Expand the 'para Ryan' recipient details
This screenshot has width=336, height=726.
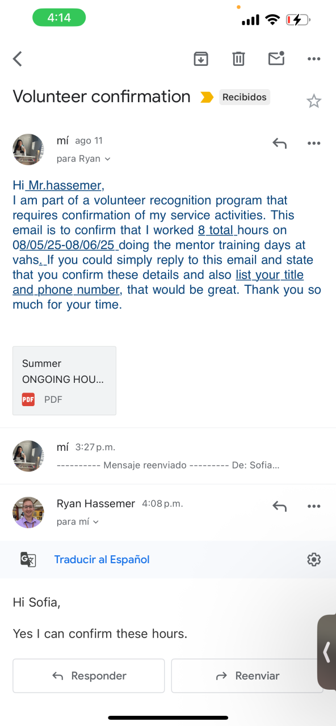click(x=83, y=159)
